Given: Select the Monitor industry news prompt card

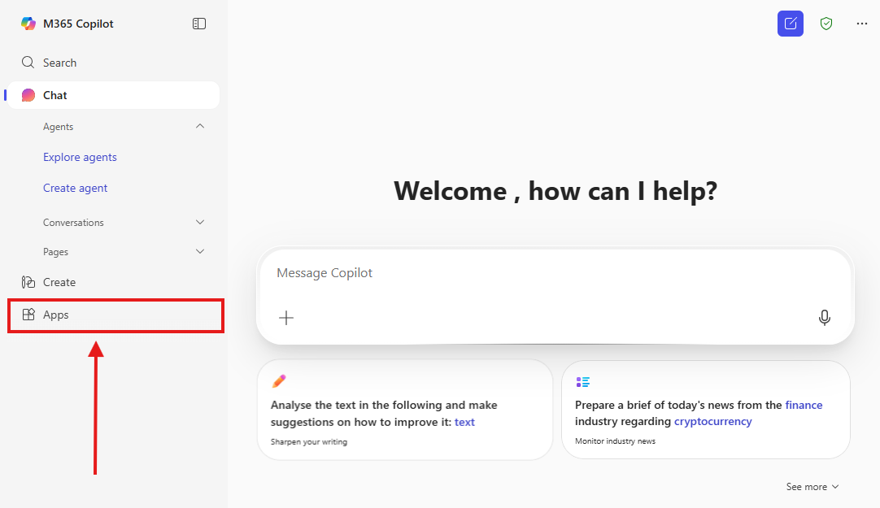Looking at the screenshot, I should coord(705,410).
